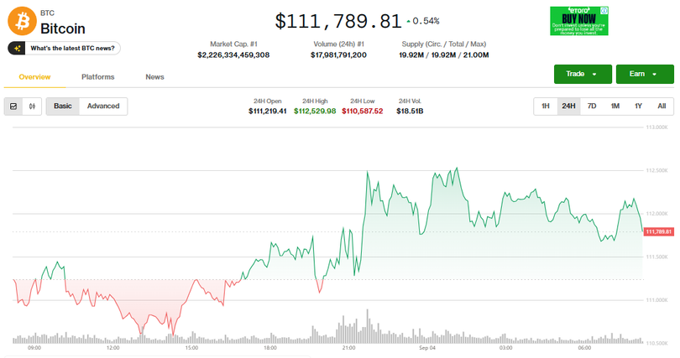Click the ad info icon on eToro banner
The height and width of the screenshot is (358, 680).
pyautogui.click(x=604, y=11)
